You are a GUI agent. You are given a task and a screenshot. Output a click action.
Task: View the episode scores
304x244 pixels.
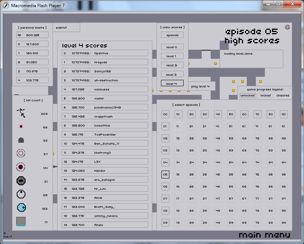172,35
